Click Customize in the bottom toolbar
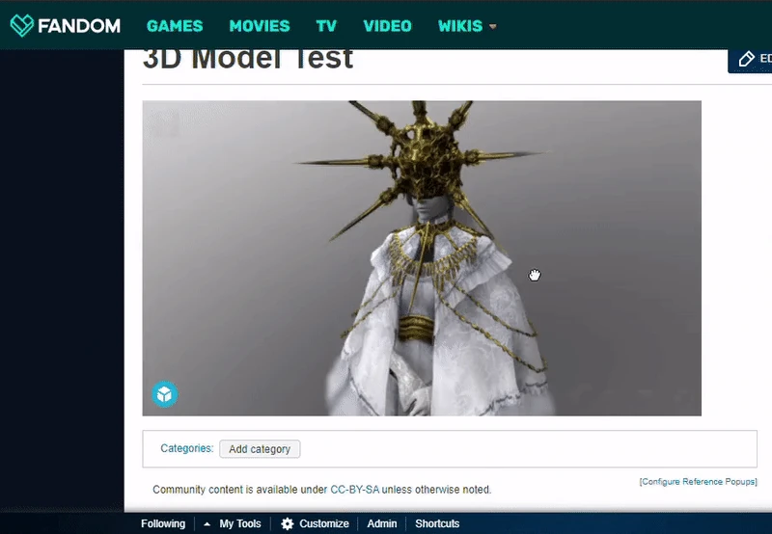This screenshot has width=772, height=534. click(x=324, y=523)
